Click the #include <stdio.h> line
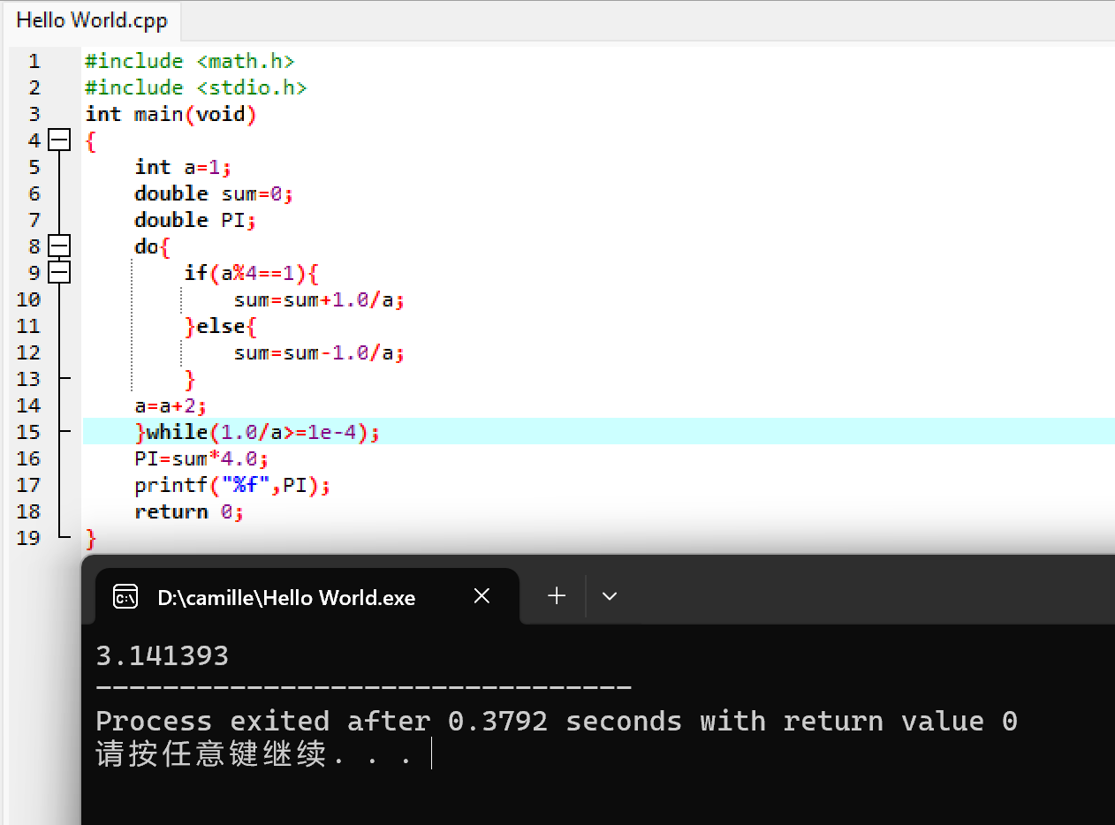Screen dimensions: 1115x825 pyautogui.click(x=194, y=87)
